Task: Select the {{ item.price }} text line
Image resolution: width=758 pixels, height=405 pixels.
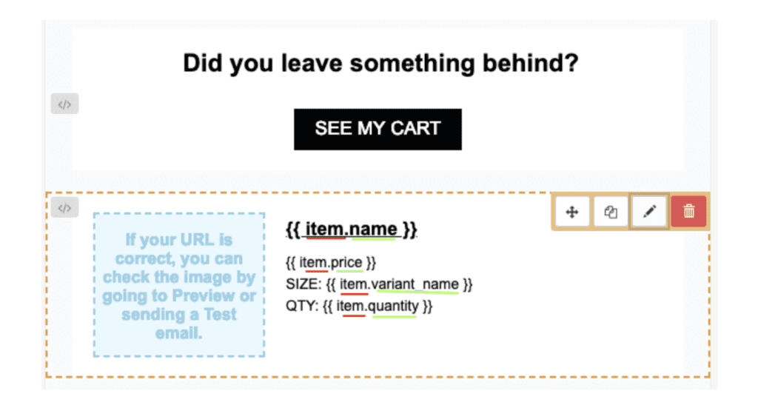Action: click(331, 262)
